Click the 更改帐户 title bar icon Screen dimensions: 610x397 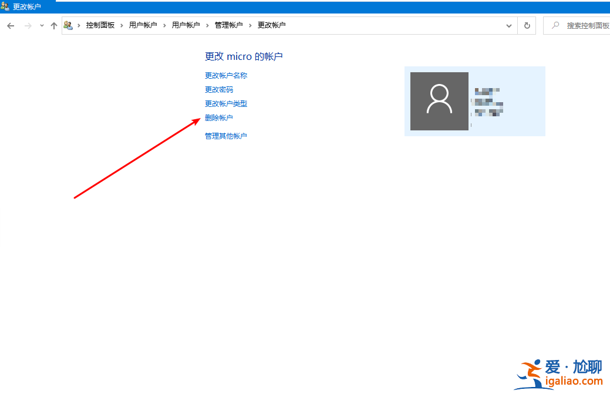(x=6, y=6)
